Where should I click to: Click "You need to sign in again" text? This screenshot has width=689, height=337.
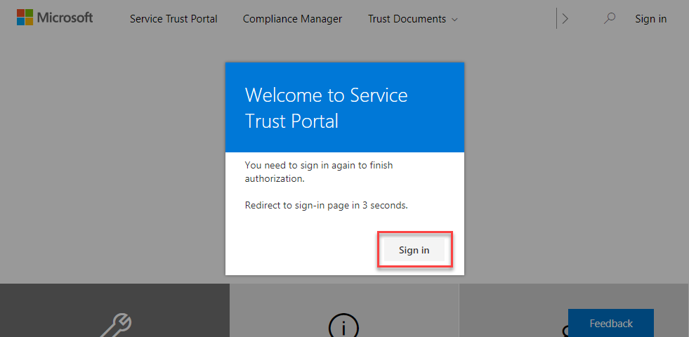tap(319, 172)
